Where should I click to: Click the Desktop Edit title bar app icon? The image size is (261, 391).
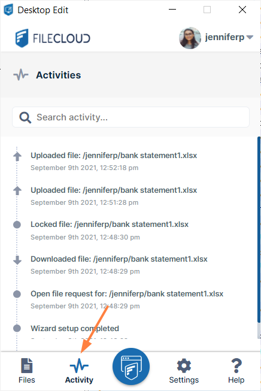8,10
